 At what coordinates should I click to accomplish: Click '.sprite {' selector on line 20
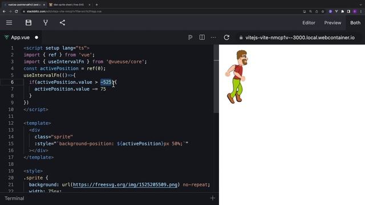click(36, 178)
